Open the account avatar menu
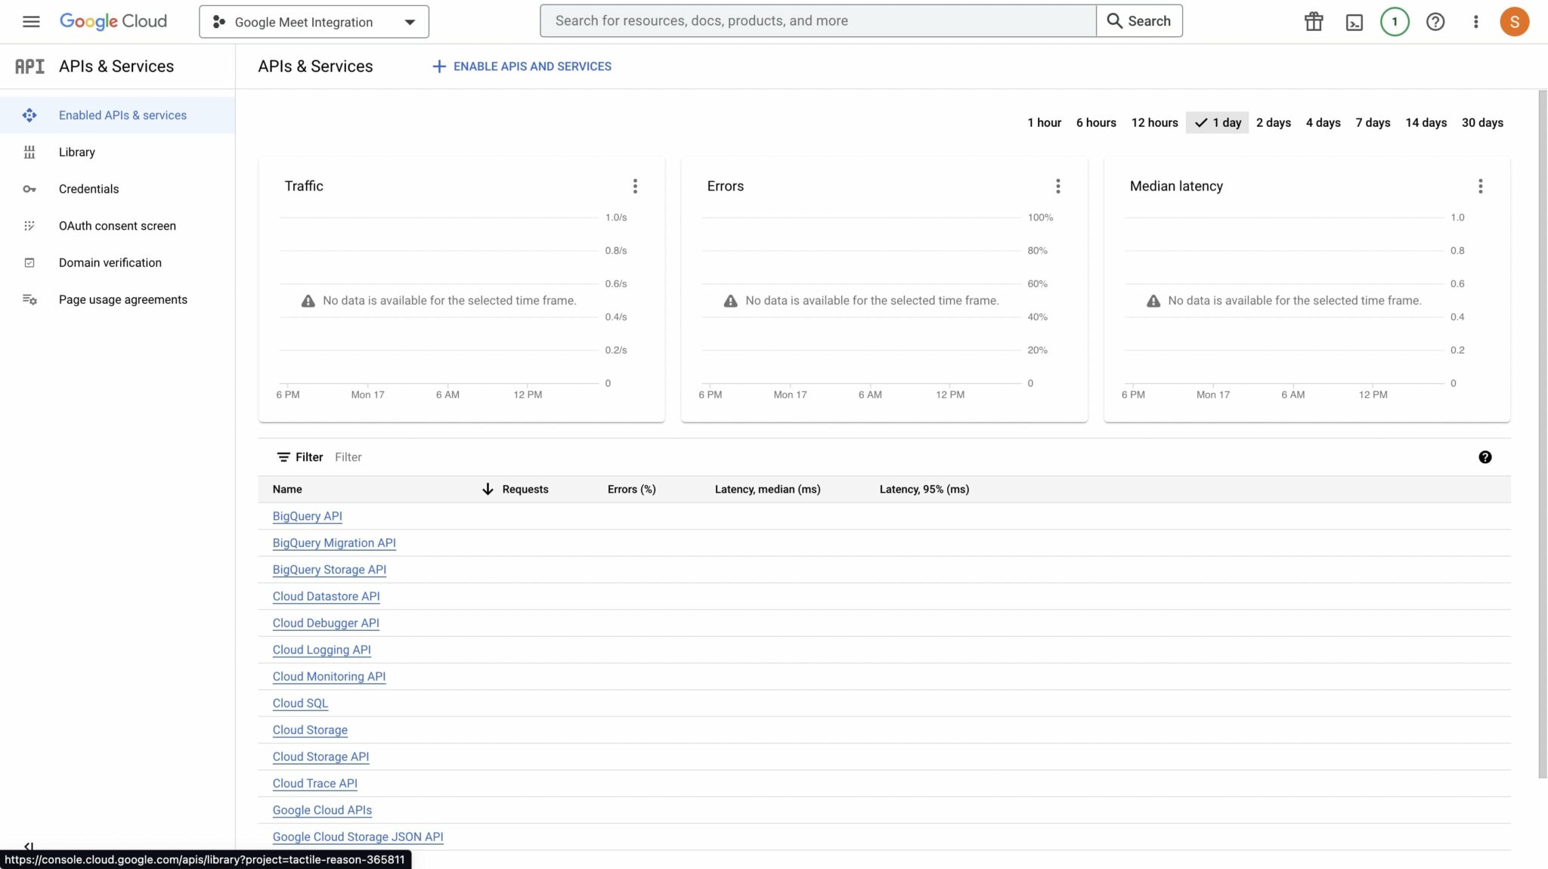 tap(1514, 21)
